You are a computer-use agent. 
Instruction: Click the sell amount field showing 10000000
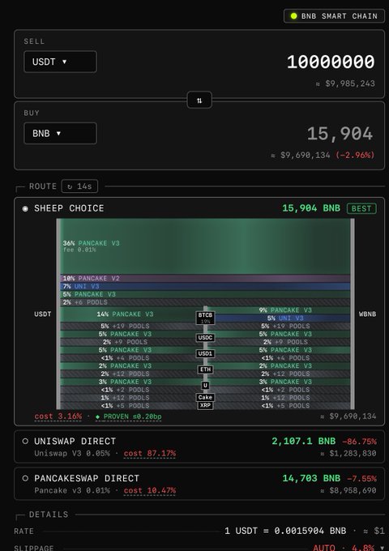coord(331,62)
